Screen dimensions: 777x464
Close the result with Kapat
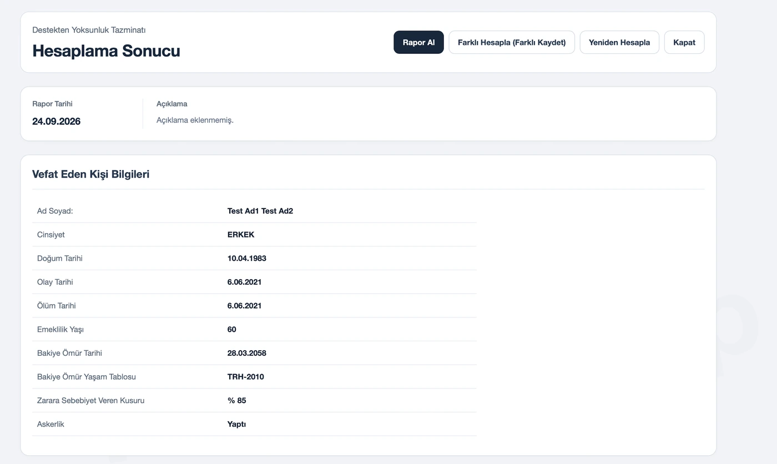(684, 42)
